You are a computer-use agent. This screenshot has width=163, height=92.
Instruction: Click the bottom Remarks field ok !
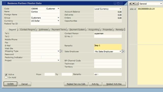108,74
